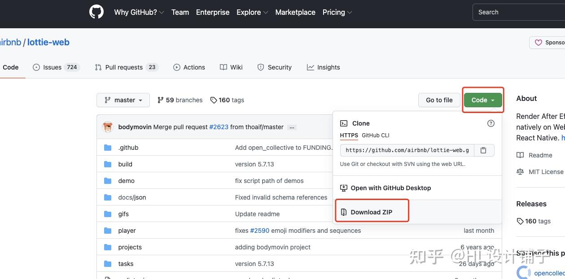Switch clone method to GitHub CLI

[375, 135]
